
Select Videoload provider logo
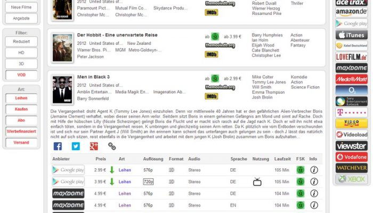coord(352,135)
